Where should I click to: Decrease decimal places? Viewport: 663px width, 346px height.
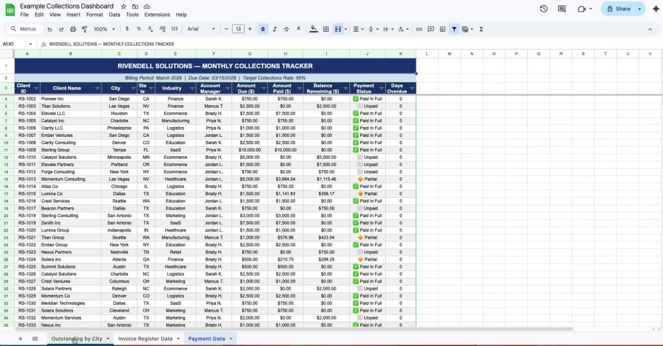pos(151,29)
